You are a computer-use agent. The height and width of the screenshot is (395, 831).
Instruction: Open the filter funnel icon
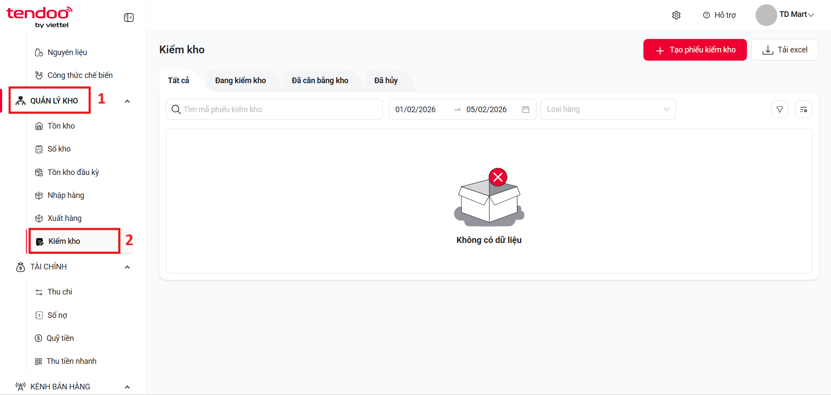click(x=780, y=110)
